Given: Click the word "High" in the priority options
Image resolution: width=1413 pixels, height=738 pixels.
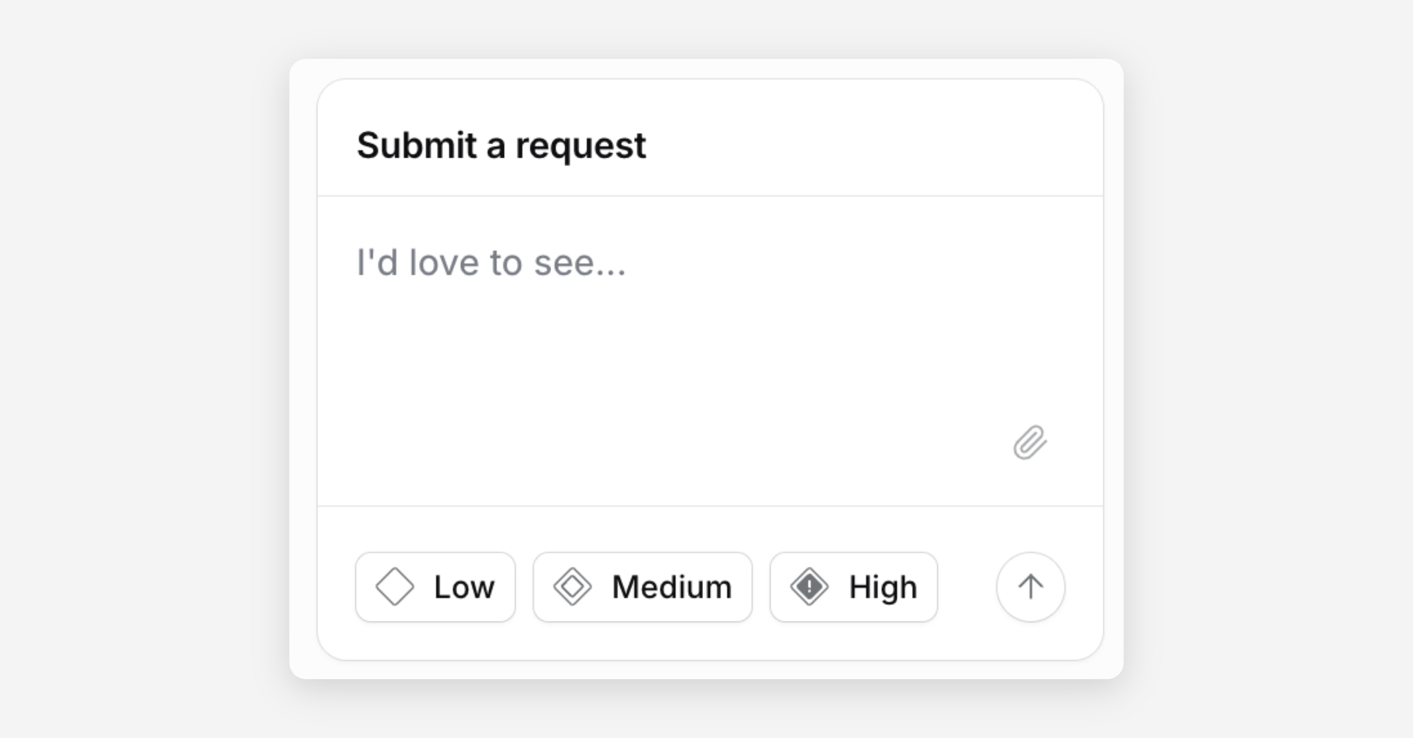Looking at the screenshot, I should 883,587.
